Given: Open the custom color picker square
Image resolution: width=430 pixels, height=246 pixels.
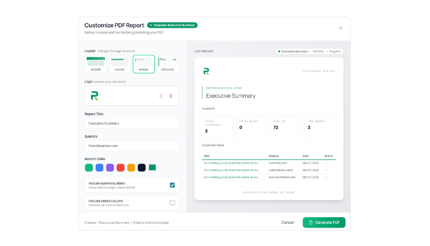Looking at the screenshot, I should (x=152, y=167).
